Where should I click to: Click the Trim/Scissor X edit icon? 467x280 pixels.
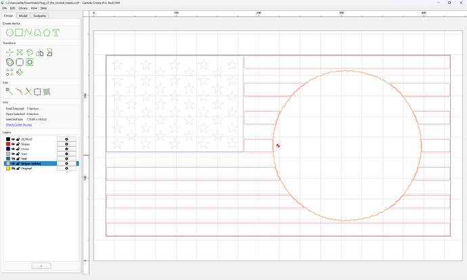click(x=28, y=92)
